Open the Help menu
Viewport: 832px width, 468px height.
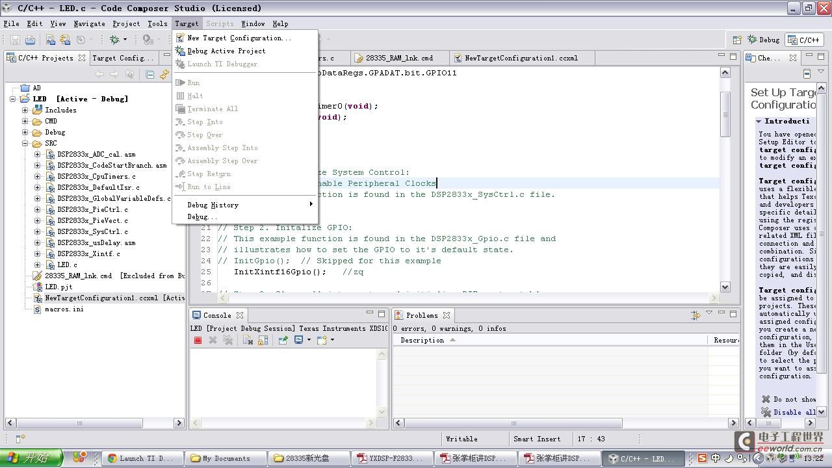point(280,23)
